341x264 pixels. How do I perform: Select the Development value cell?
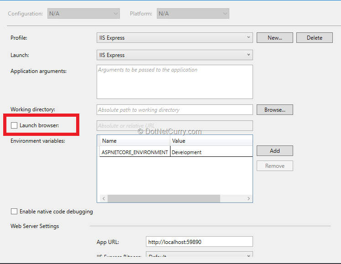coord(212,152)
